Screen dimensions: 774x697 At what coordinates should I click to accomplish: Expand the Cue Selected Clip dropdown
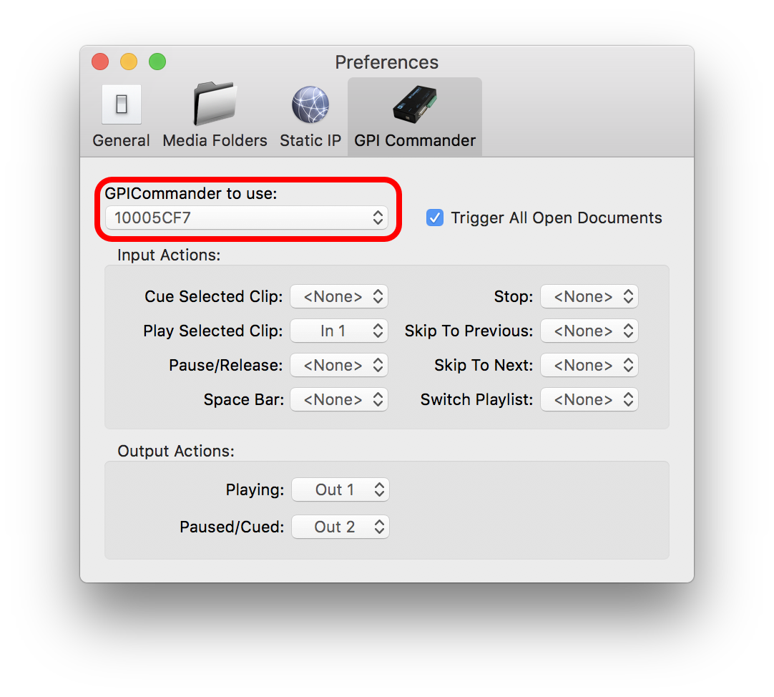[339, 296]
